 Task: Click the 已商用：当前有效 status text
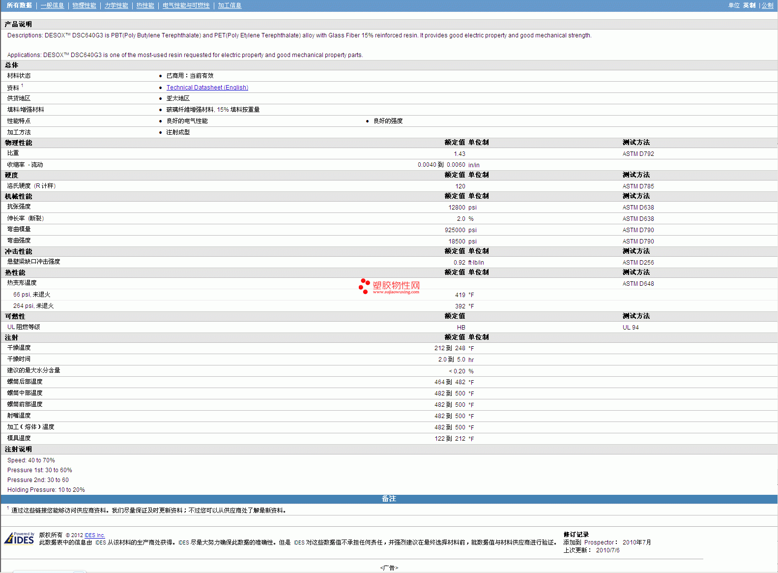pyautogui.click(x=190, y=76)
